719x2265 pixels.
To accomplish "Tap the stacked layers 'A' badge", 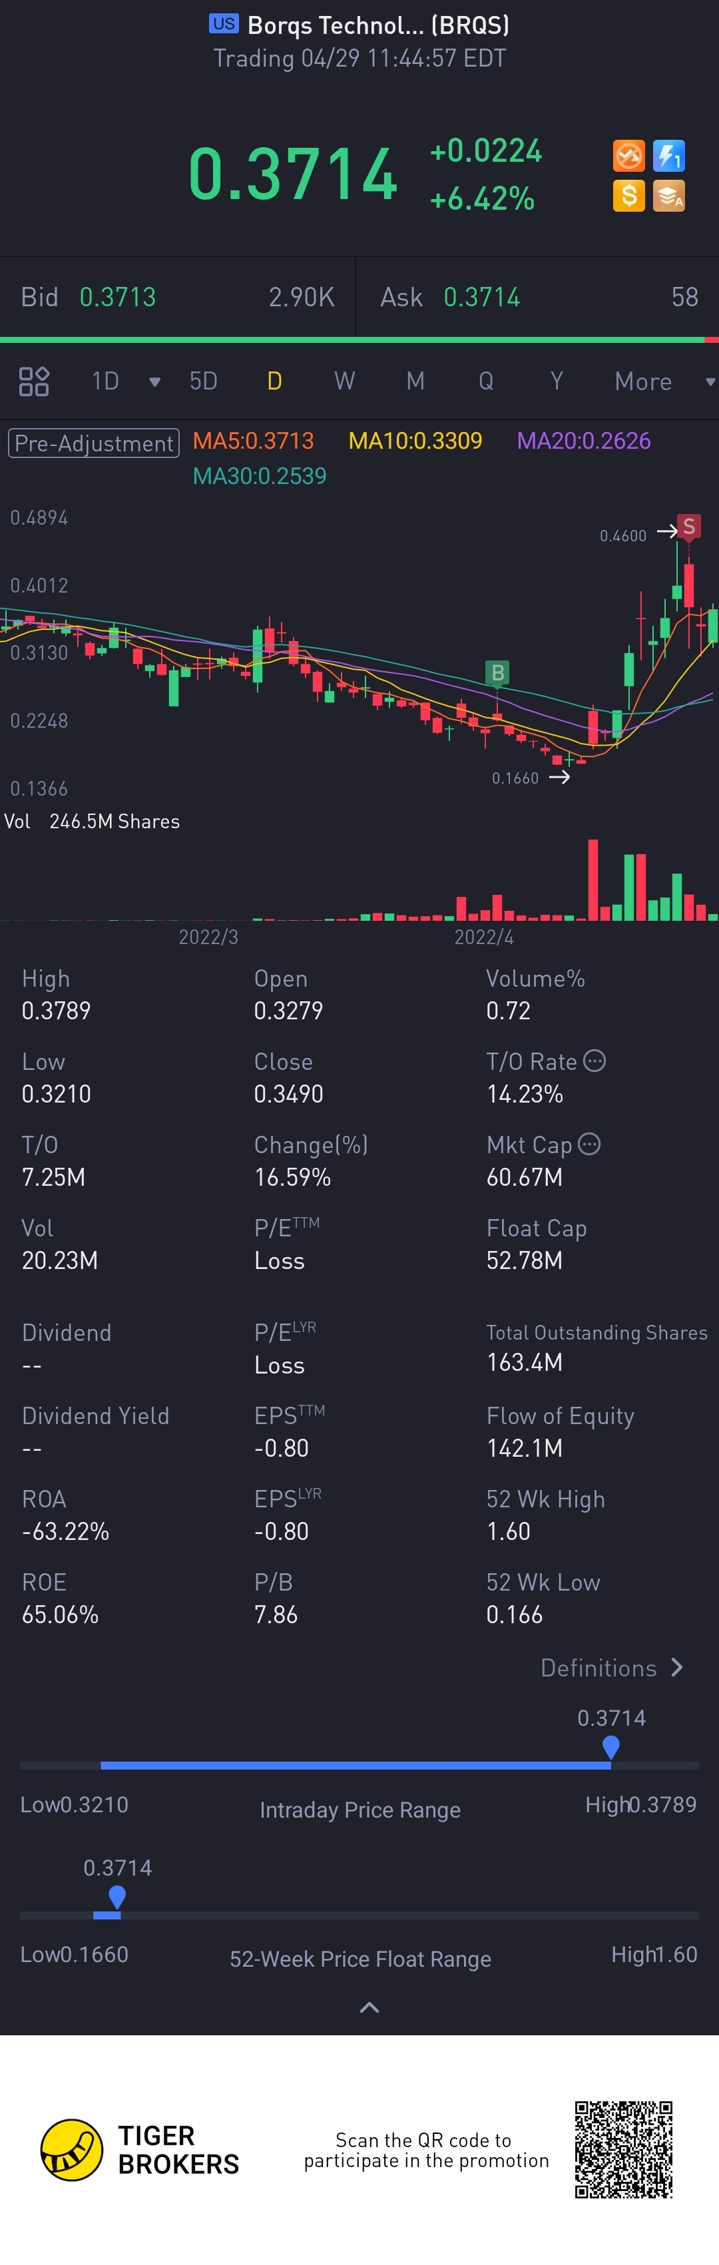I will point(669,196).
